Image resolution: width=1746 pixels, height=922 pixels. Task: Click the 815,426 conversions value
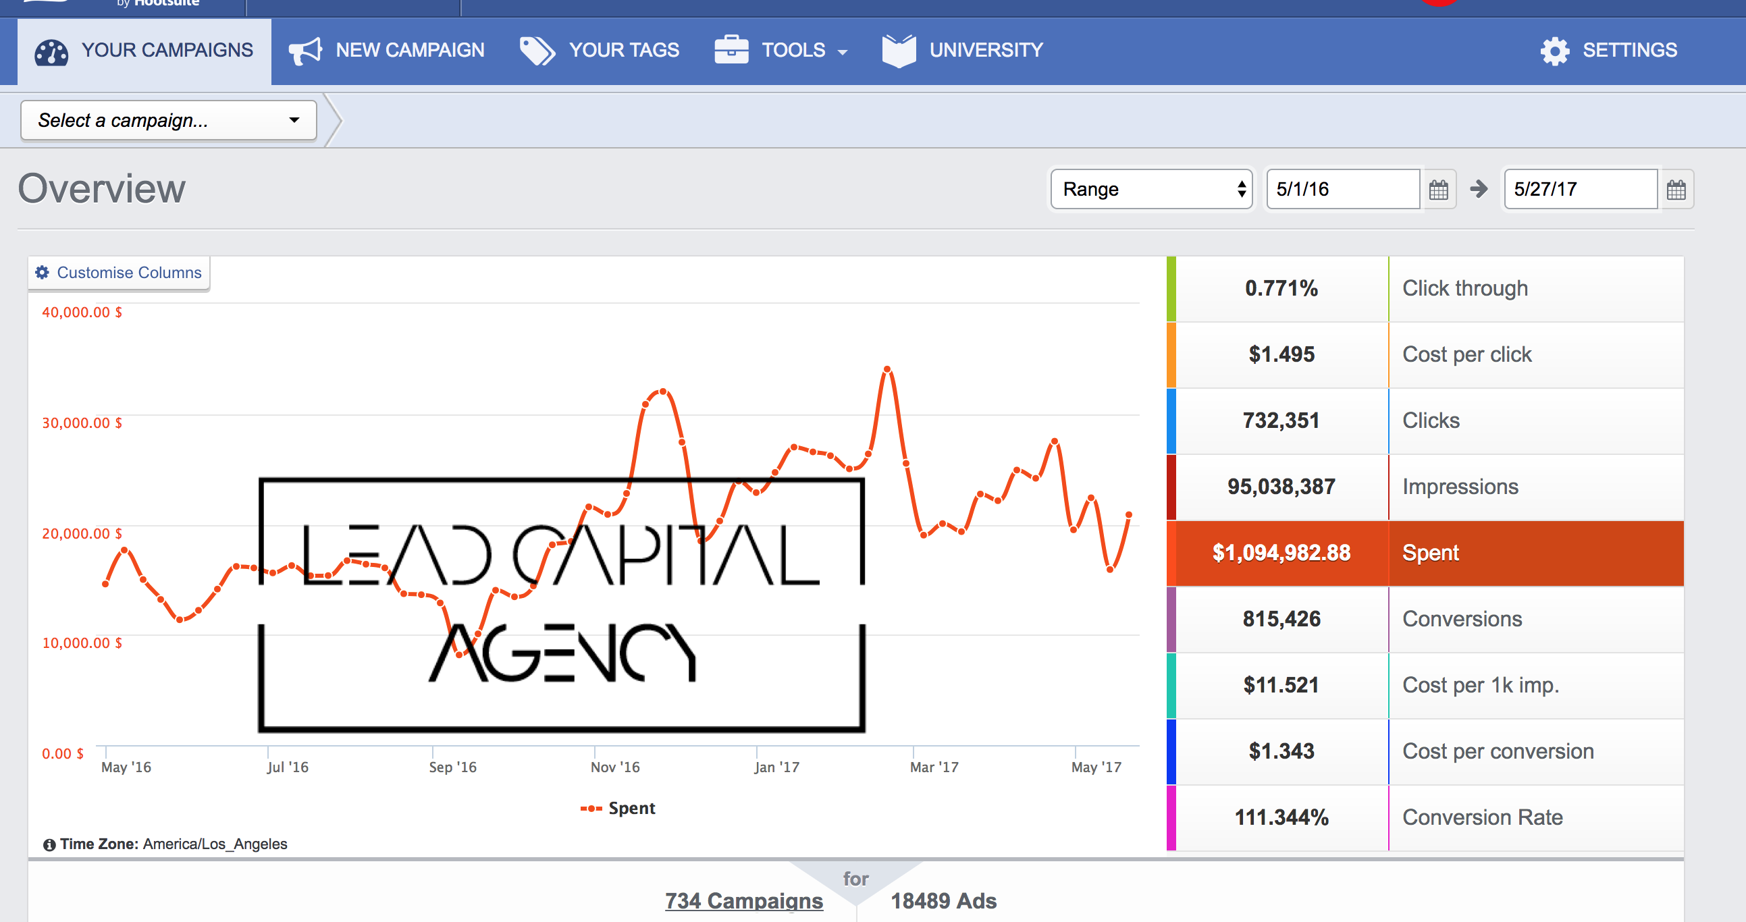tap(1281, 619)
